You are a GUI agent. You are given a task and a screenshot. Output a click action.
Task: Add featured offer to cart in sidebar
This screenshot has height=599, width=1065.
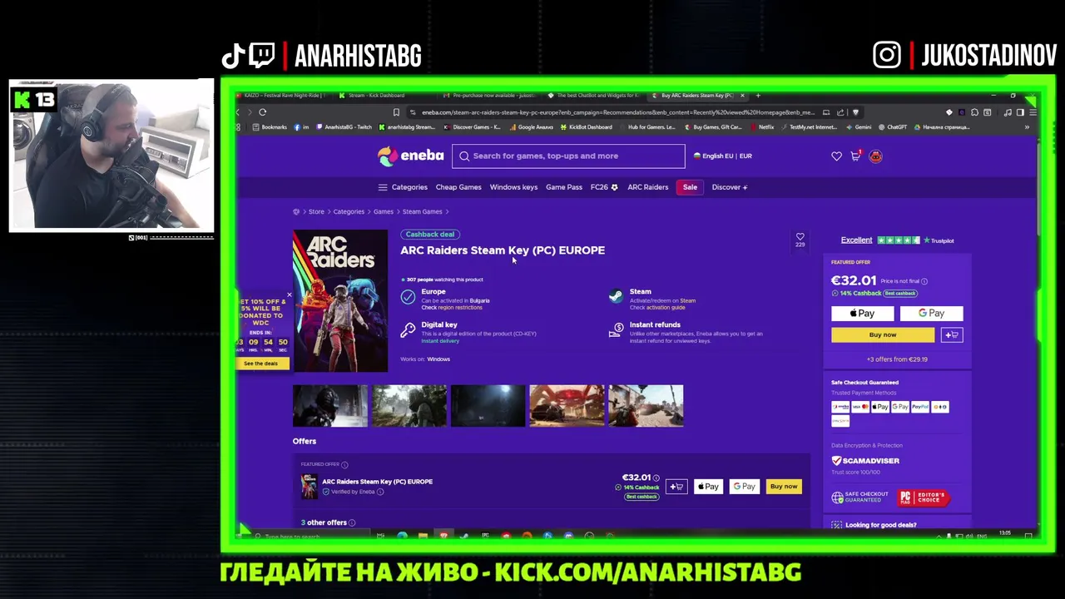pyautogui.click(x=951, y=334)
